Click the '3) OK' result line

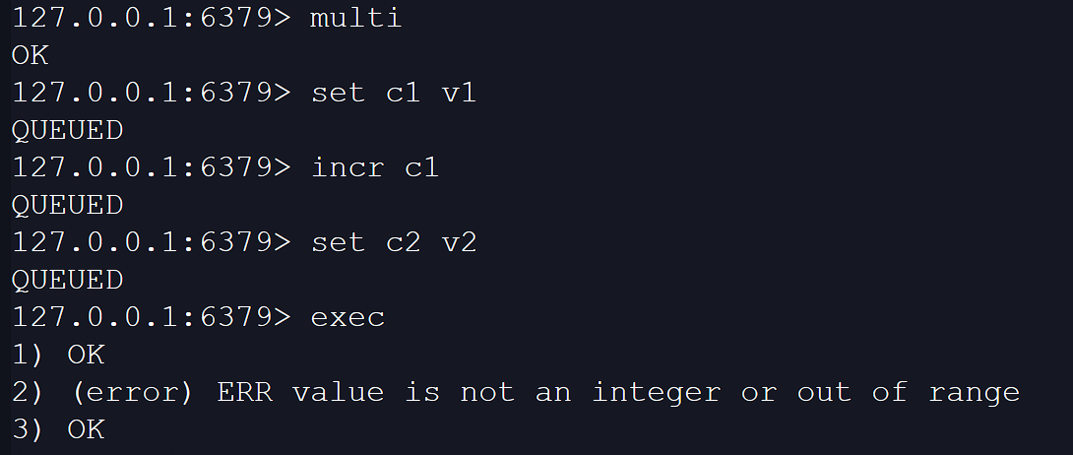click(58, 429)
